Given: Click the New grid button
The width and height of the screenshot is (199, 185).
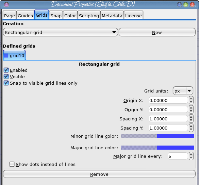Looking at the screenshot, I should 157,32.
